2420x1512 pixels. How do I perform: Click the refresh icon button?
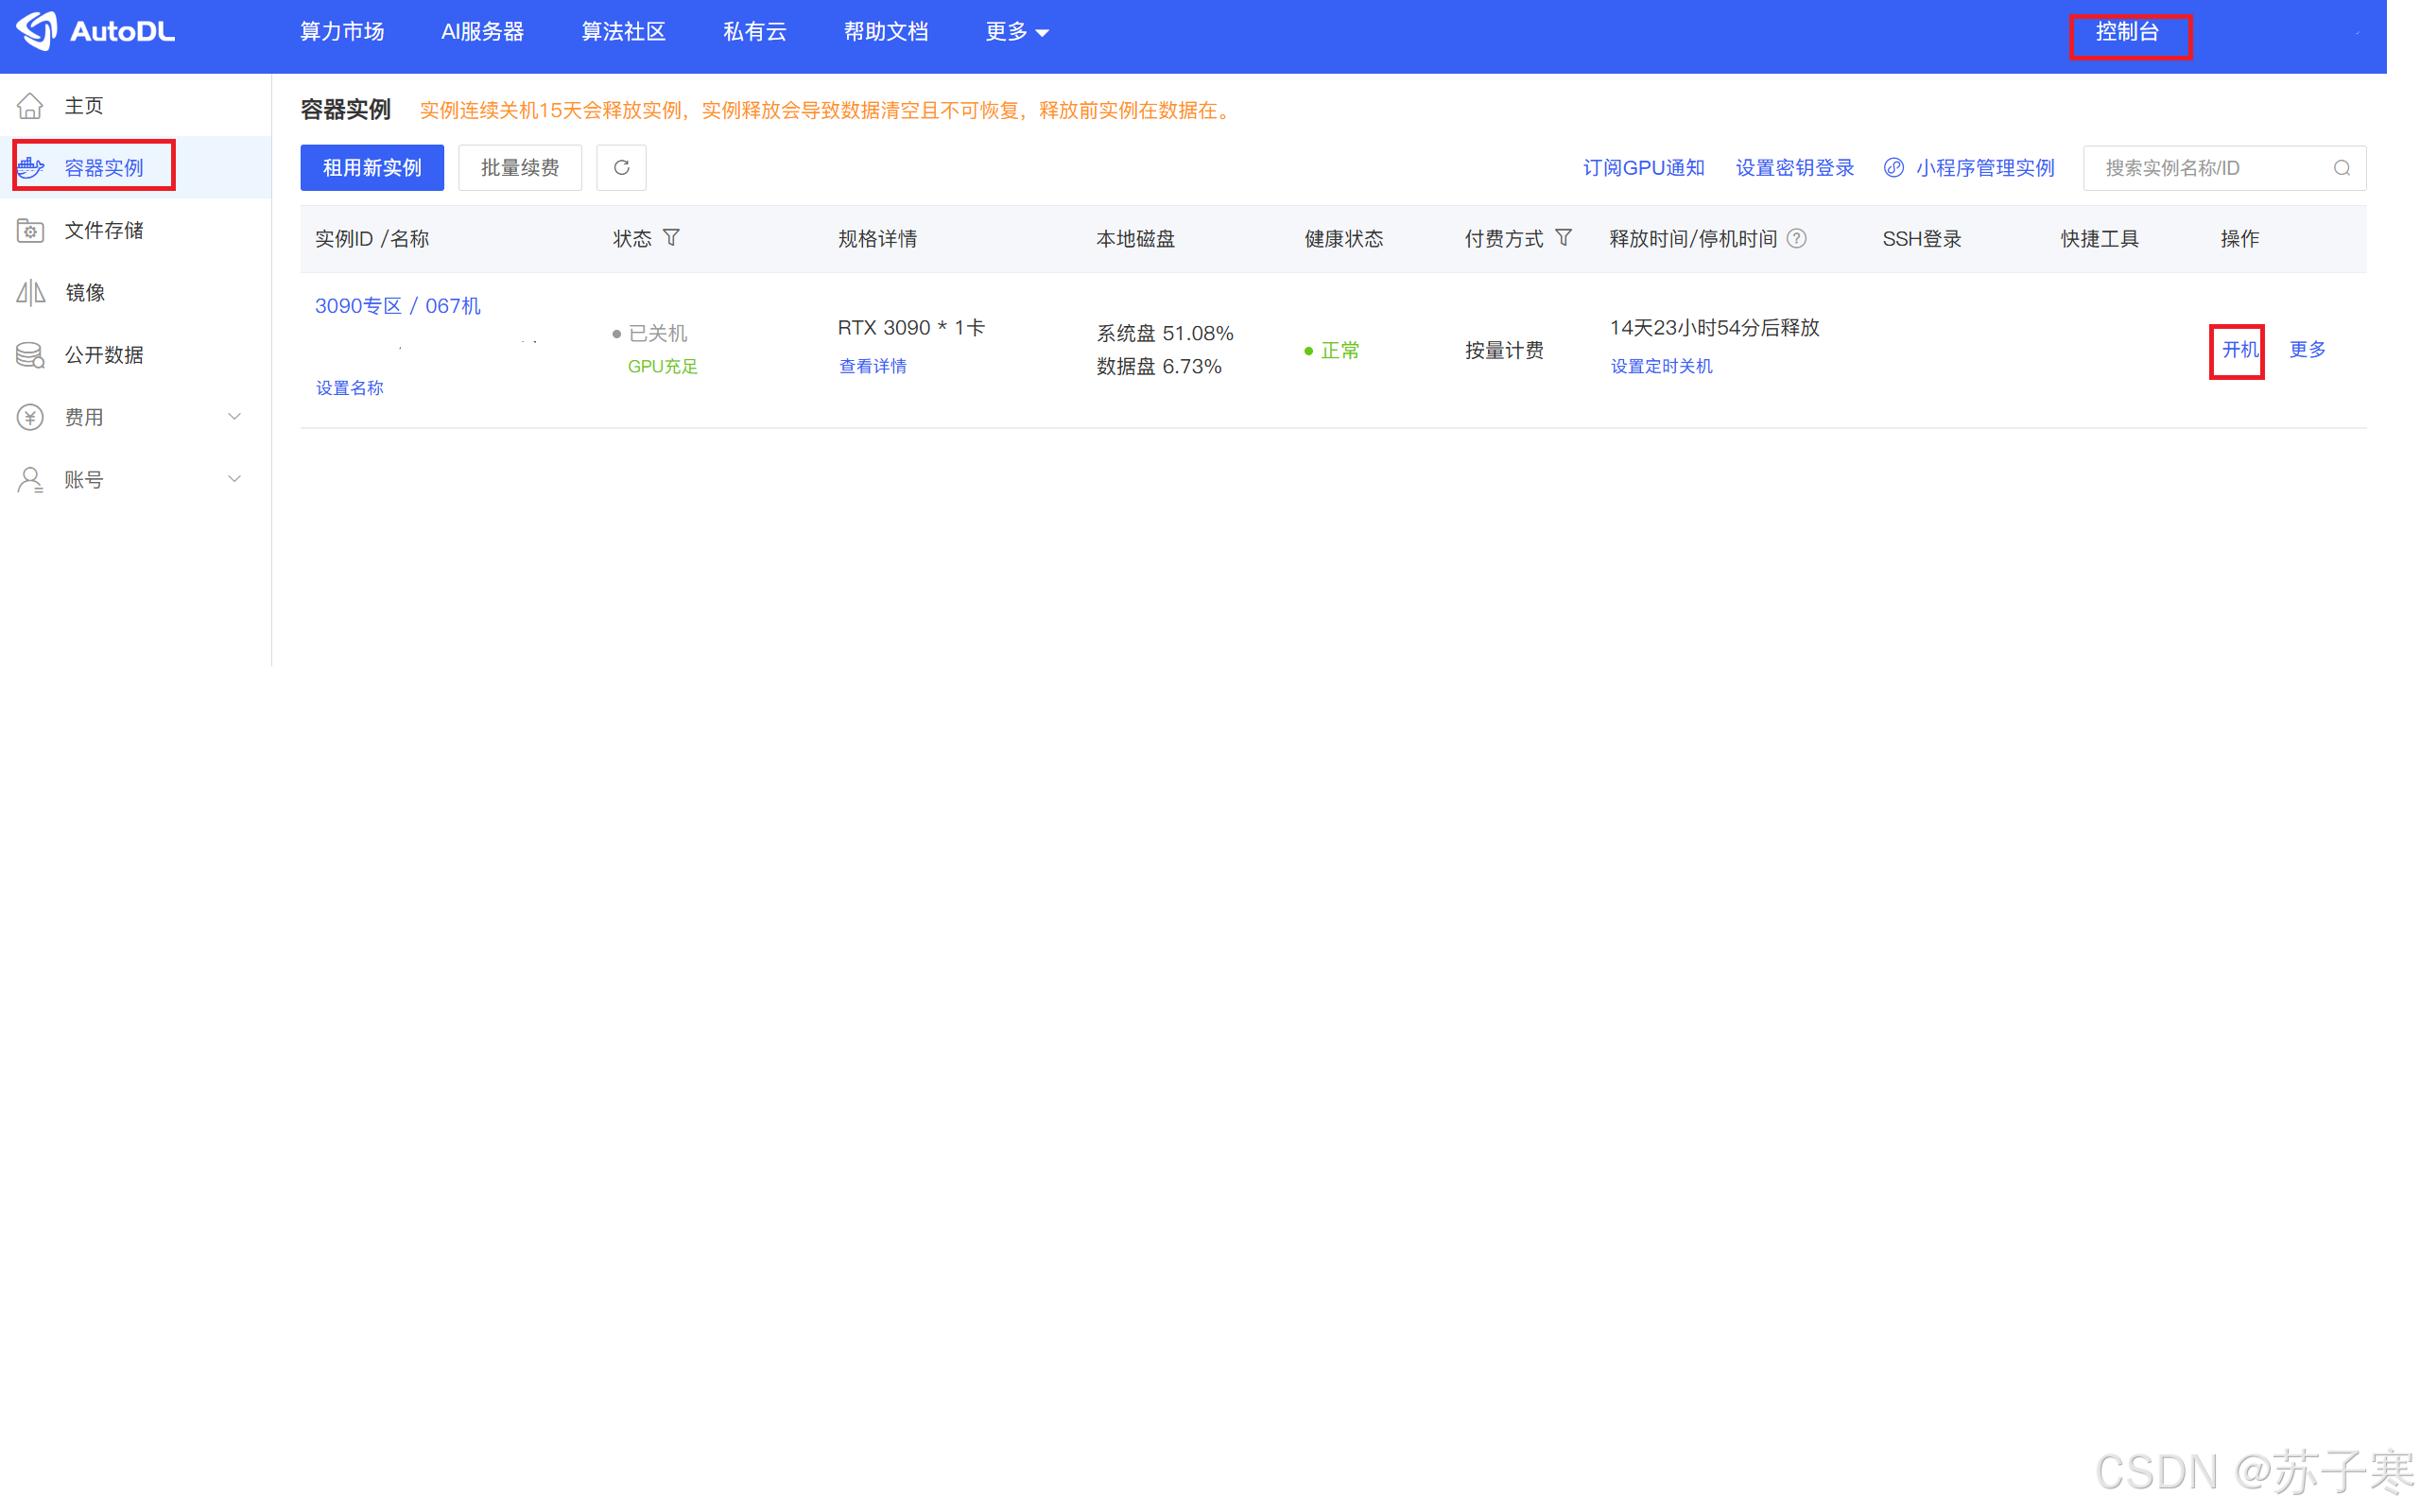(x=621, y=168)
